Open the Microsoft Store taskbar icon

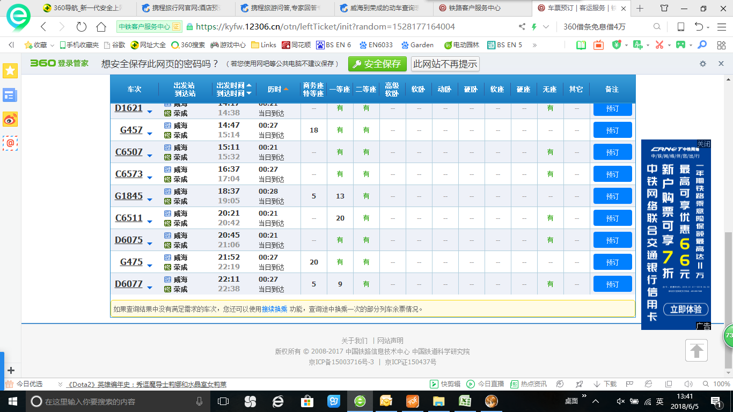[x=306, y=401]
